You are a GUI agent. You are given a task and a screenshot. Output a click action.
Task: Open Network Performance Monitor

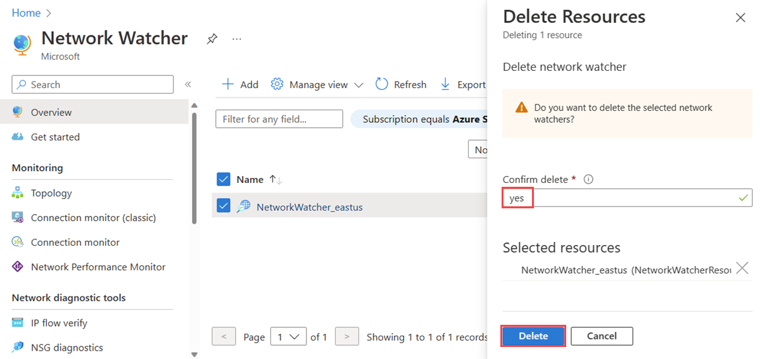(x=99, y=267)
